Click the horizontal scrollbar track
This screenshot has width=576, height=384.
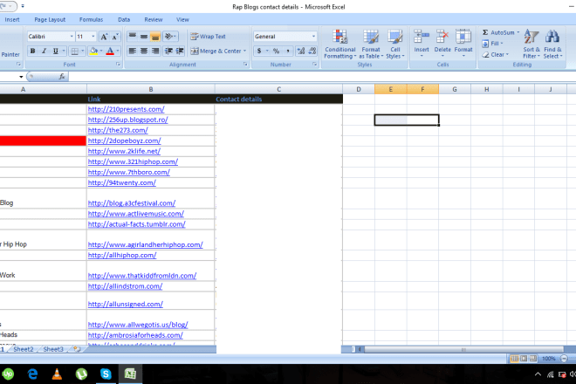tap(463, 349)
